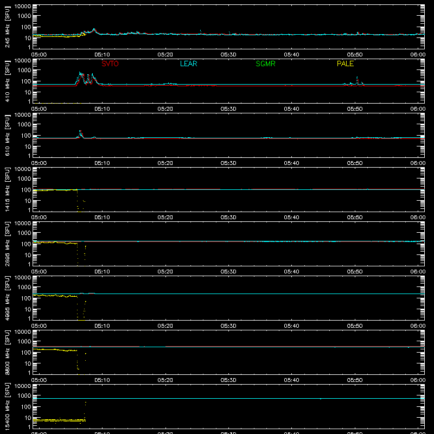Select the 4995 MHz [SFU] axis label
This screenshot has height=434, width=434.
(x=8, y=298)
